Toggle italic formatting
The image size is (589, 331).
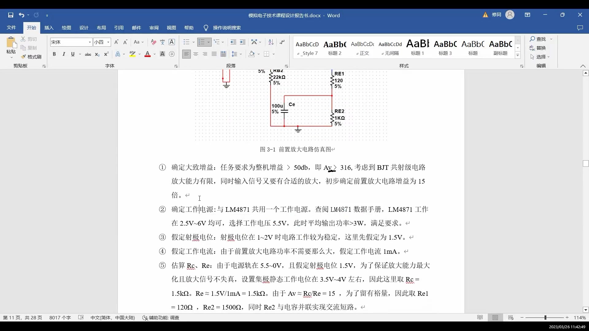click(x=64, y=54)
